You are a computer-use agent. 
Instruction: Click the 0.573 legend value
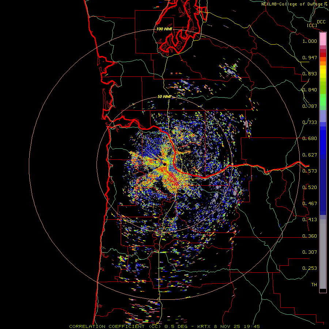point(310,171)
